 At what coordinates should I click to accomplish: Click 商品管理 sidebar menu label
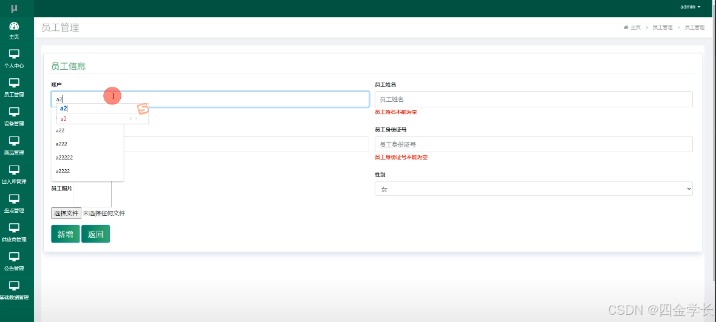tap(14, 153)
